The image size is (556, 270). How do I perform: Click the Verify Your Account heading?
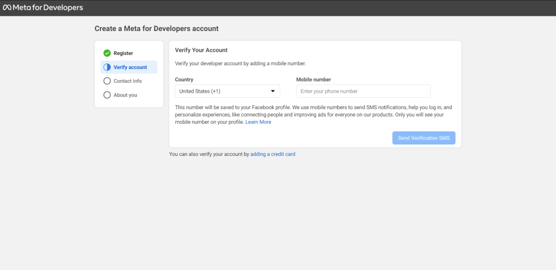click(x=201, y=50)
